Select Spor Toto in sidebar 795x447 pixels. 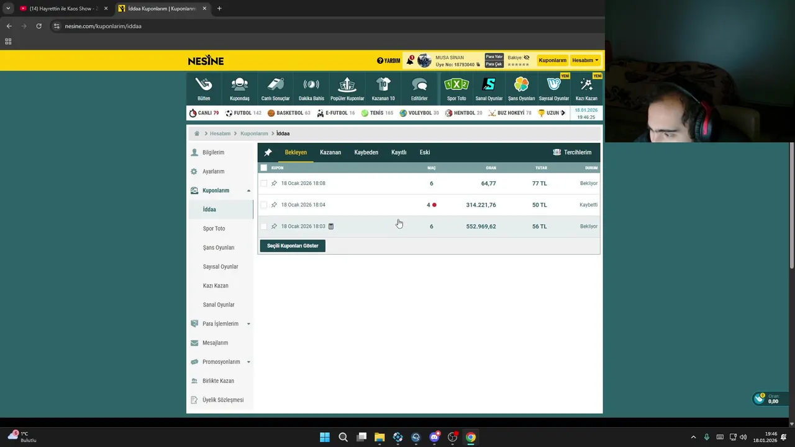[214, 228]
